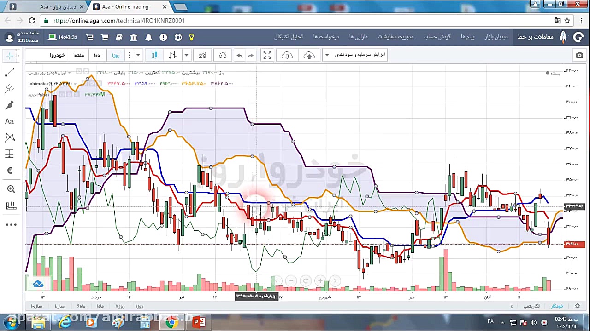The image size is (590, 331).
Task: Undo the last chart action
Action: tap(239, 55)
